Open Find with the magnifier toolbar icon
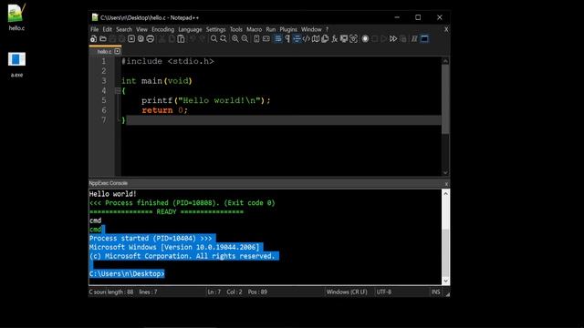The image size is (584, 328). [214, 38]
